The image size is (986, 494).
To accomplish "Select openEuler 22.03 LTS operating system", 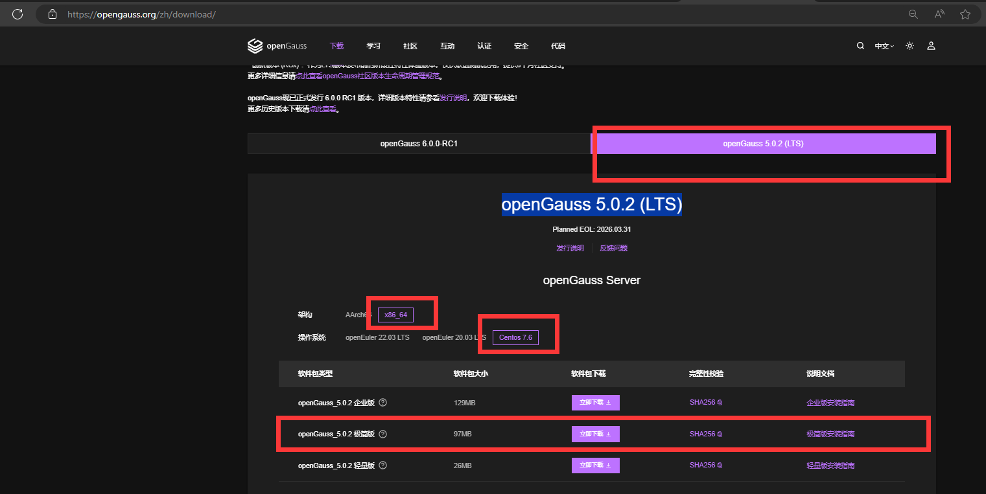I will click(x=377, y=337).
